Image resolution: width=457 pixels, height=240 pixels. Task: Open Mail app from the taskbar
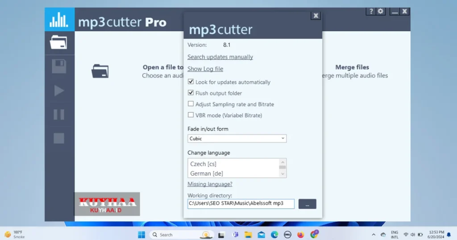[x=262, y=235]
